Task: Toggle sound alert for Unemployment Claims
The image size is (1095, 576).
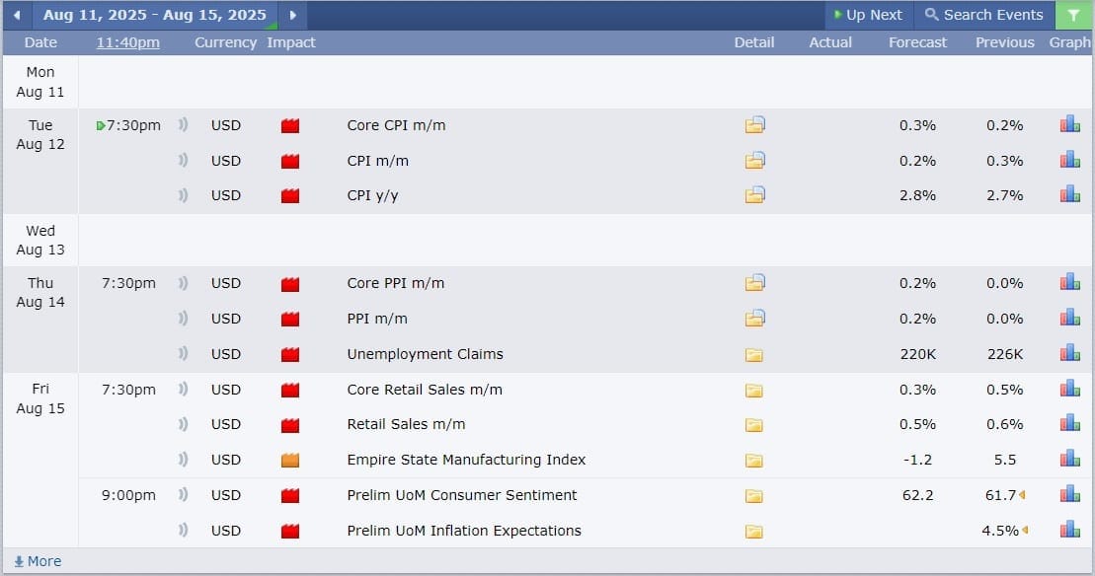Action: [183, 354]
